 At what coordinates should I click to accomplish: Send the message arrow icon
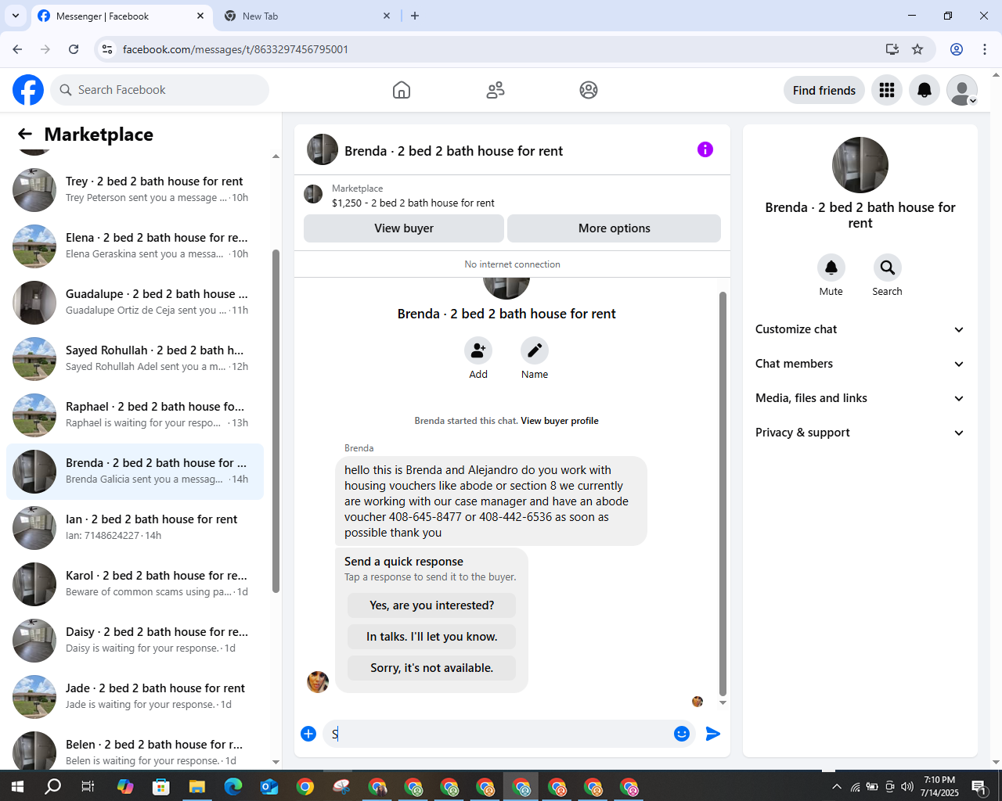[x=713, y=734]
